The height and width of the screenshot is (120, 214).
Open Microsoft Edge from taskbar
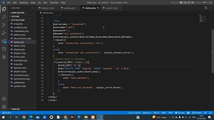(31, 117)
